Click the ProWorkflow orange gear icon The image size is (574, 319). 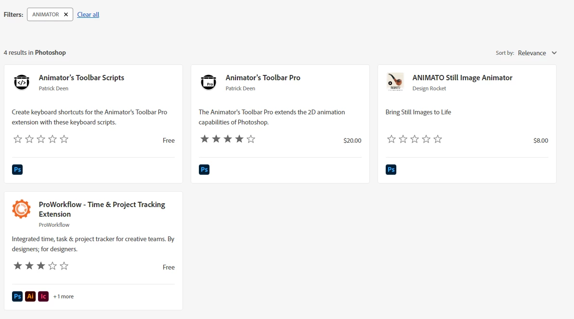21,209
